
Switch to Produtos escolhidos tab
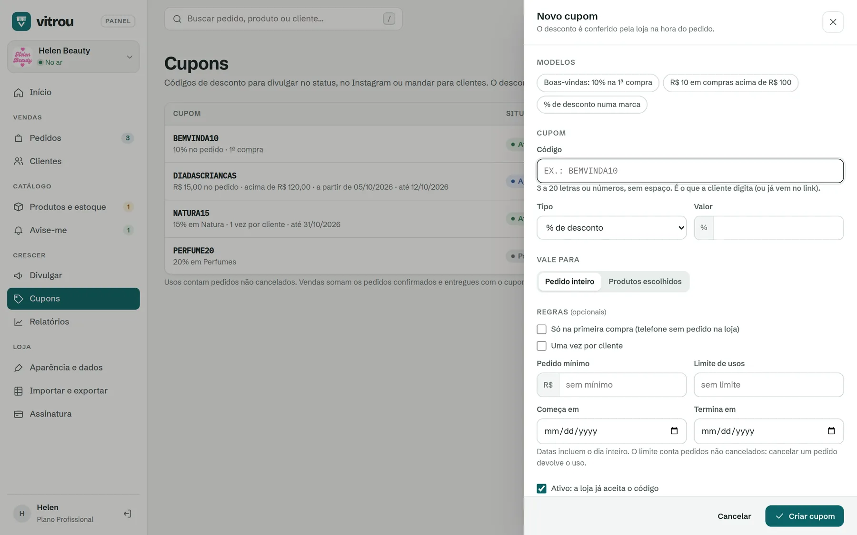(645, 282)
